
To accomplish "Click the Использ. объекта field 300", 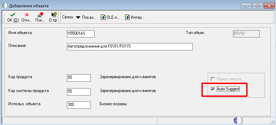I will [x=79, y=105].
